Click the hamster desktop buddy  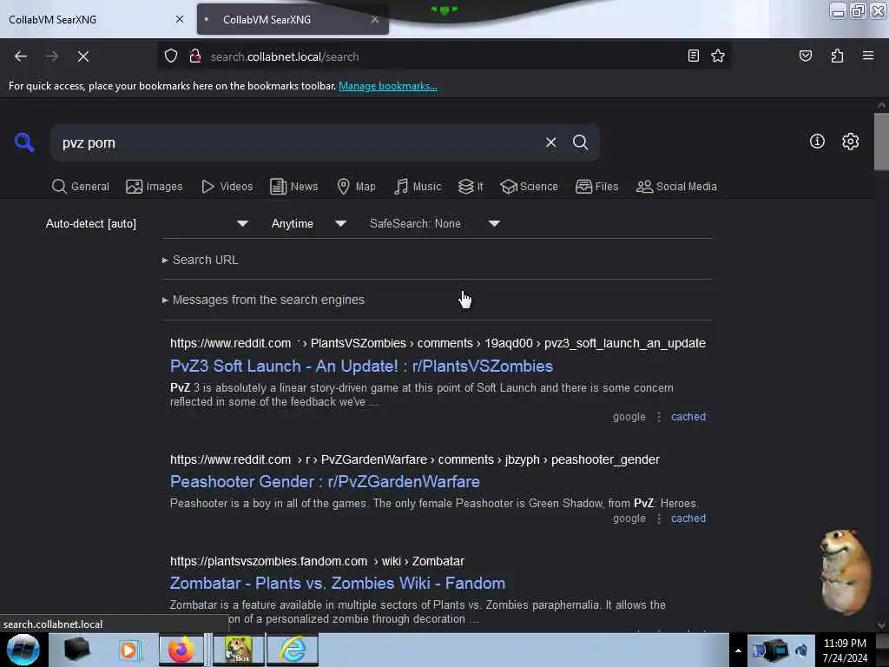845,571
